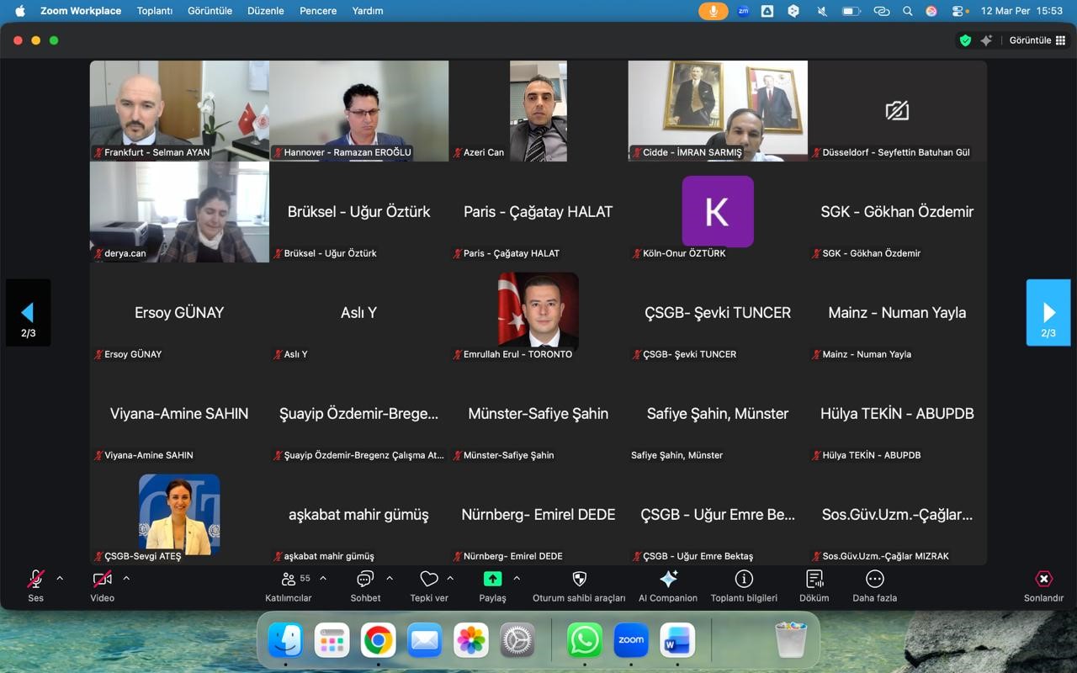
Task: Expand the arrow next to Katılımcılar
Action: (x=323, y=579)
